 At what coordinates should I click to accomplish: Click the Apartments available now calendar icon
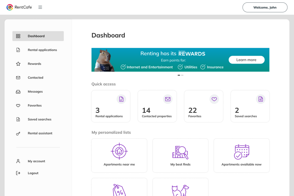[x=241, y=152]
